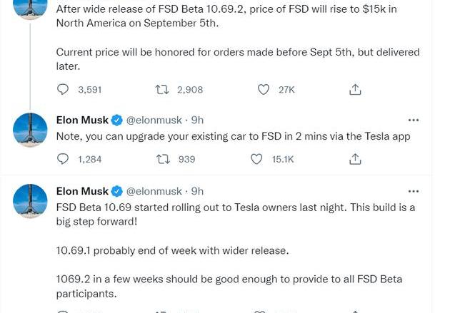
Task: Open Elon Musk's avatar on the Tesla app tweet
Action: [30, 130]
